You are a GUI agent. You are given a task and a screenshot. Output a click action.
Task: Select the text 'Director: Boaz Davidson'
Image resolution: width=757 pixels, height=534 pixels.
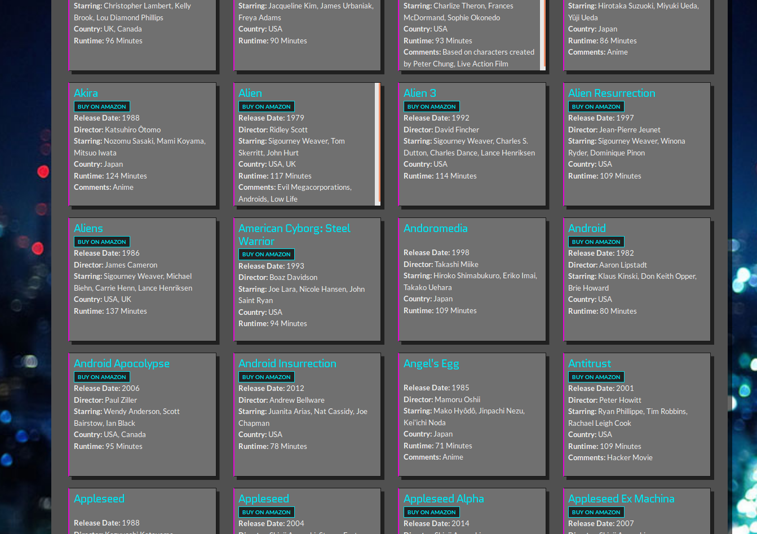point(278,277)
